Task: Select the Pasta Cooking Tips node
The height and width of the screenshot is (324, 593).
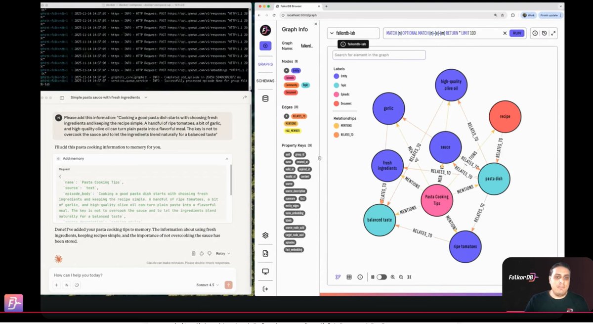Action: [437, 200]
